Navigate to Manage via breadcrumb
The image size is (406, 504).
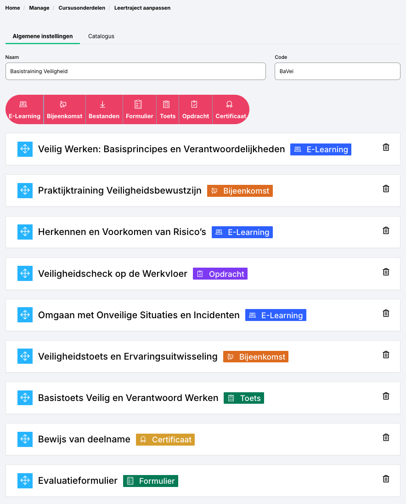[39, 8]
